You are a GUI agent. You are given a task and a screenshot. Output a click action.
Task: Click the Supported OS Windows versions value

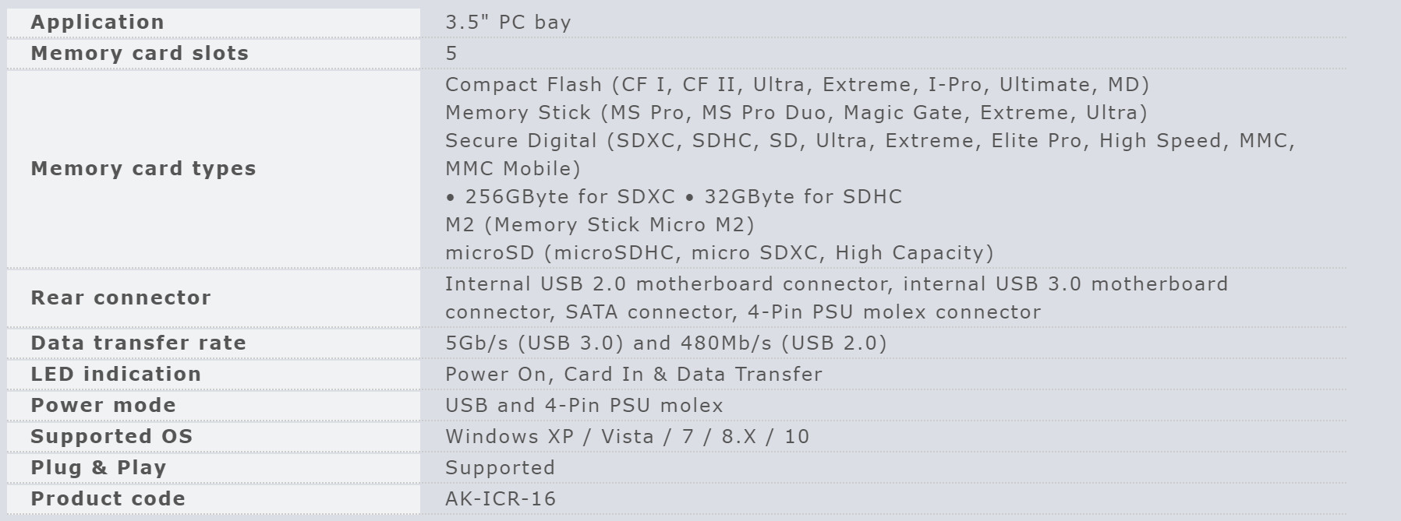[x=627, y=436]
